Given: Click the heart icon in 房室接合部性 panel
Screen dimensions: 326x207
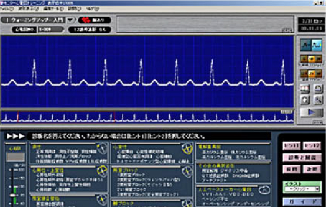Looking at the screenshot, I should point(102,200).
